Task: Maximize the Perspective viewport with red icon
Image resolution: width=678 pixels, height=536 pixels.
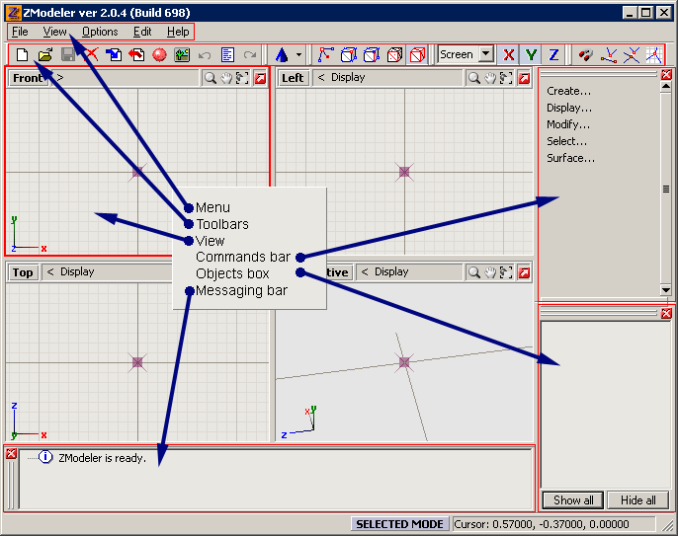Action: (524, 272)
